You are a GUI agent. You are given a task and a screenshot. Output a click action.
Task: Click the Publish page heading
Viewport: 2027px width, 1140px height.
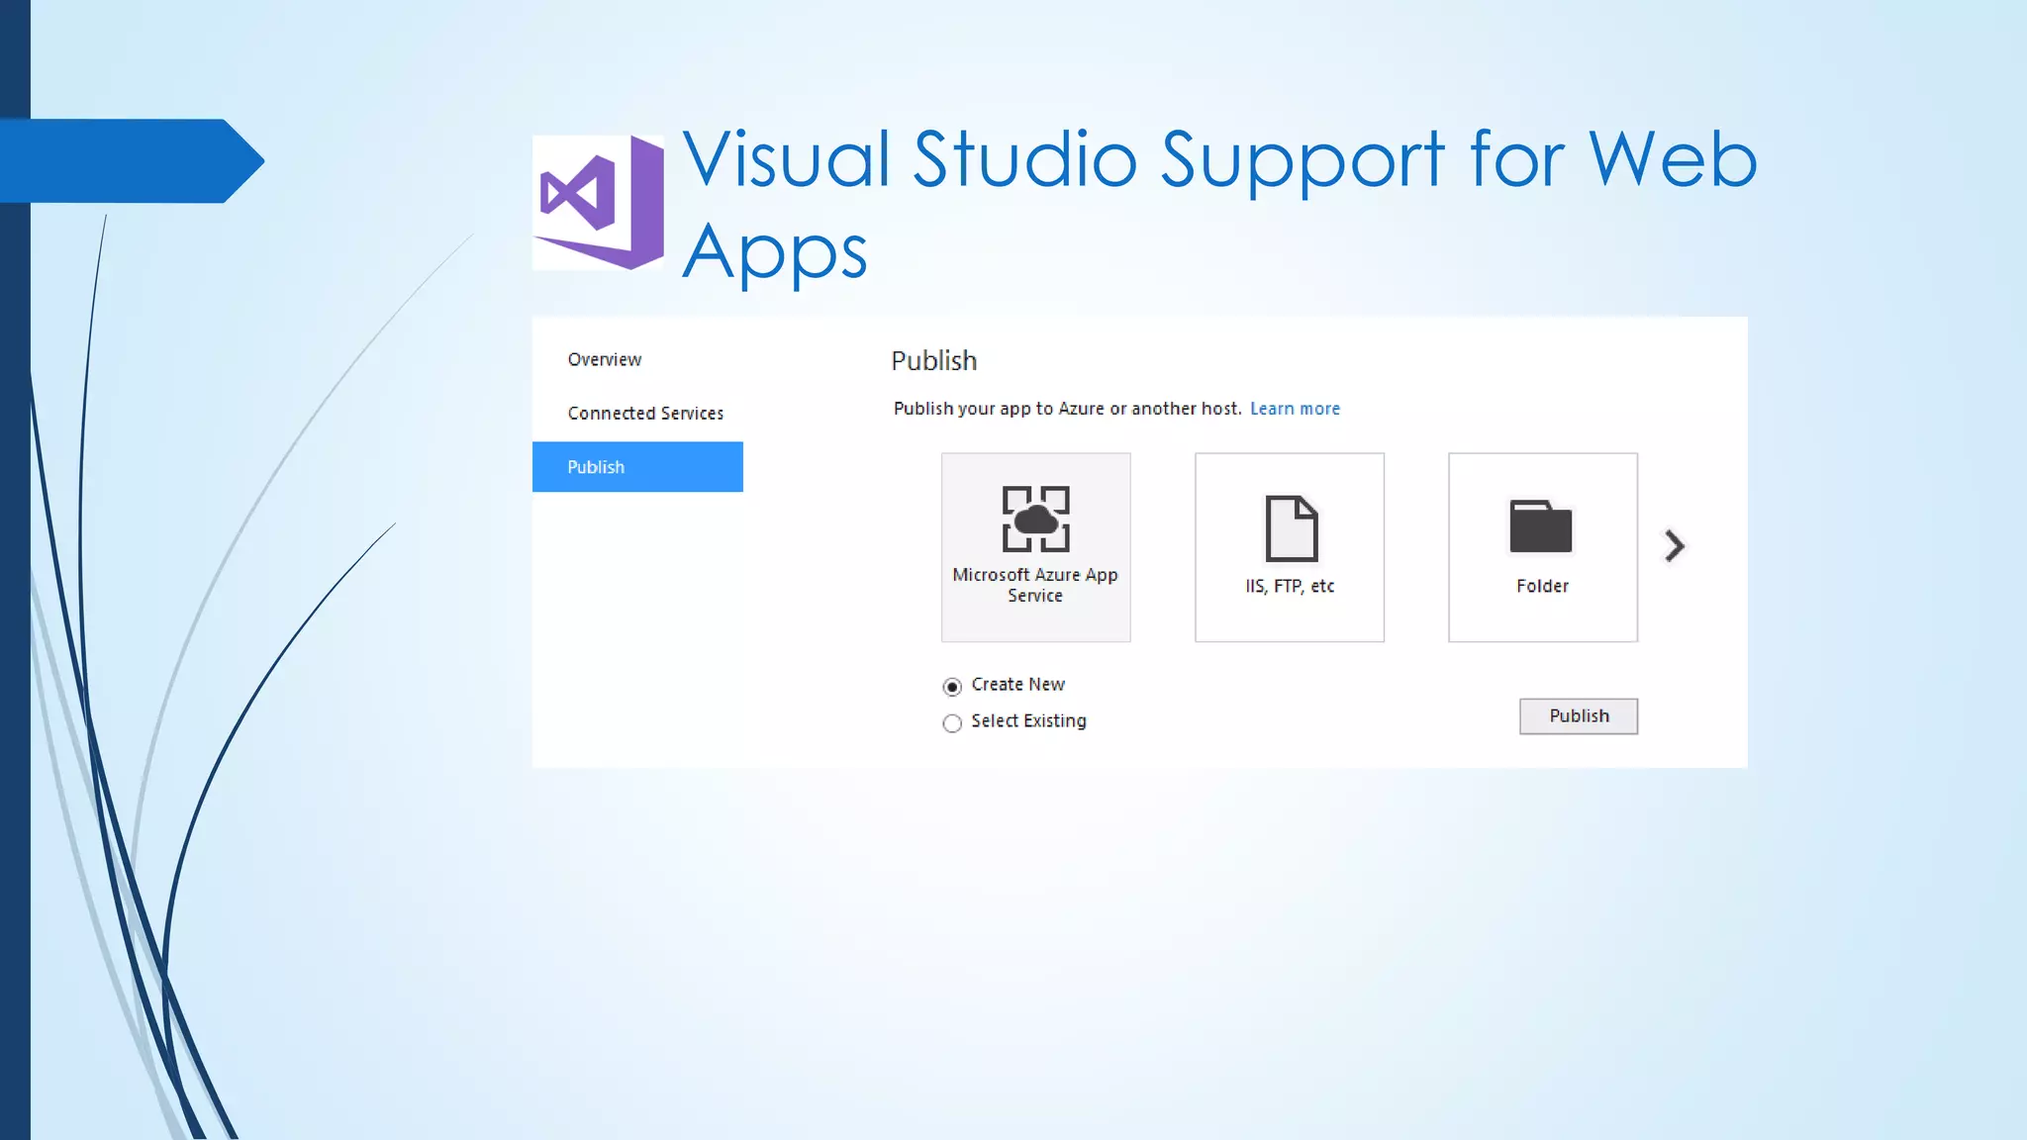(933, 361)
